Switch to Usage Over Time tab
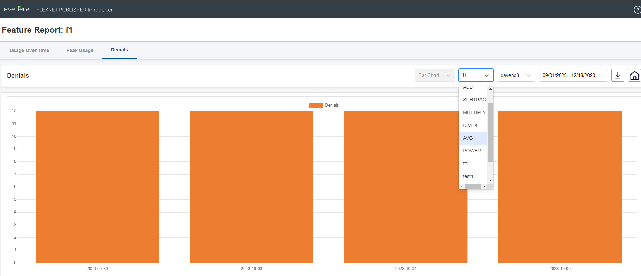The image size is (641, 276). point(29,50)
